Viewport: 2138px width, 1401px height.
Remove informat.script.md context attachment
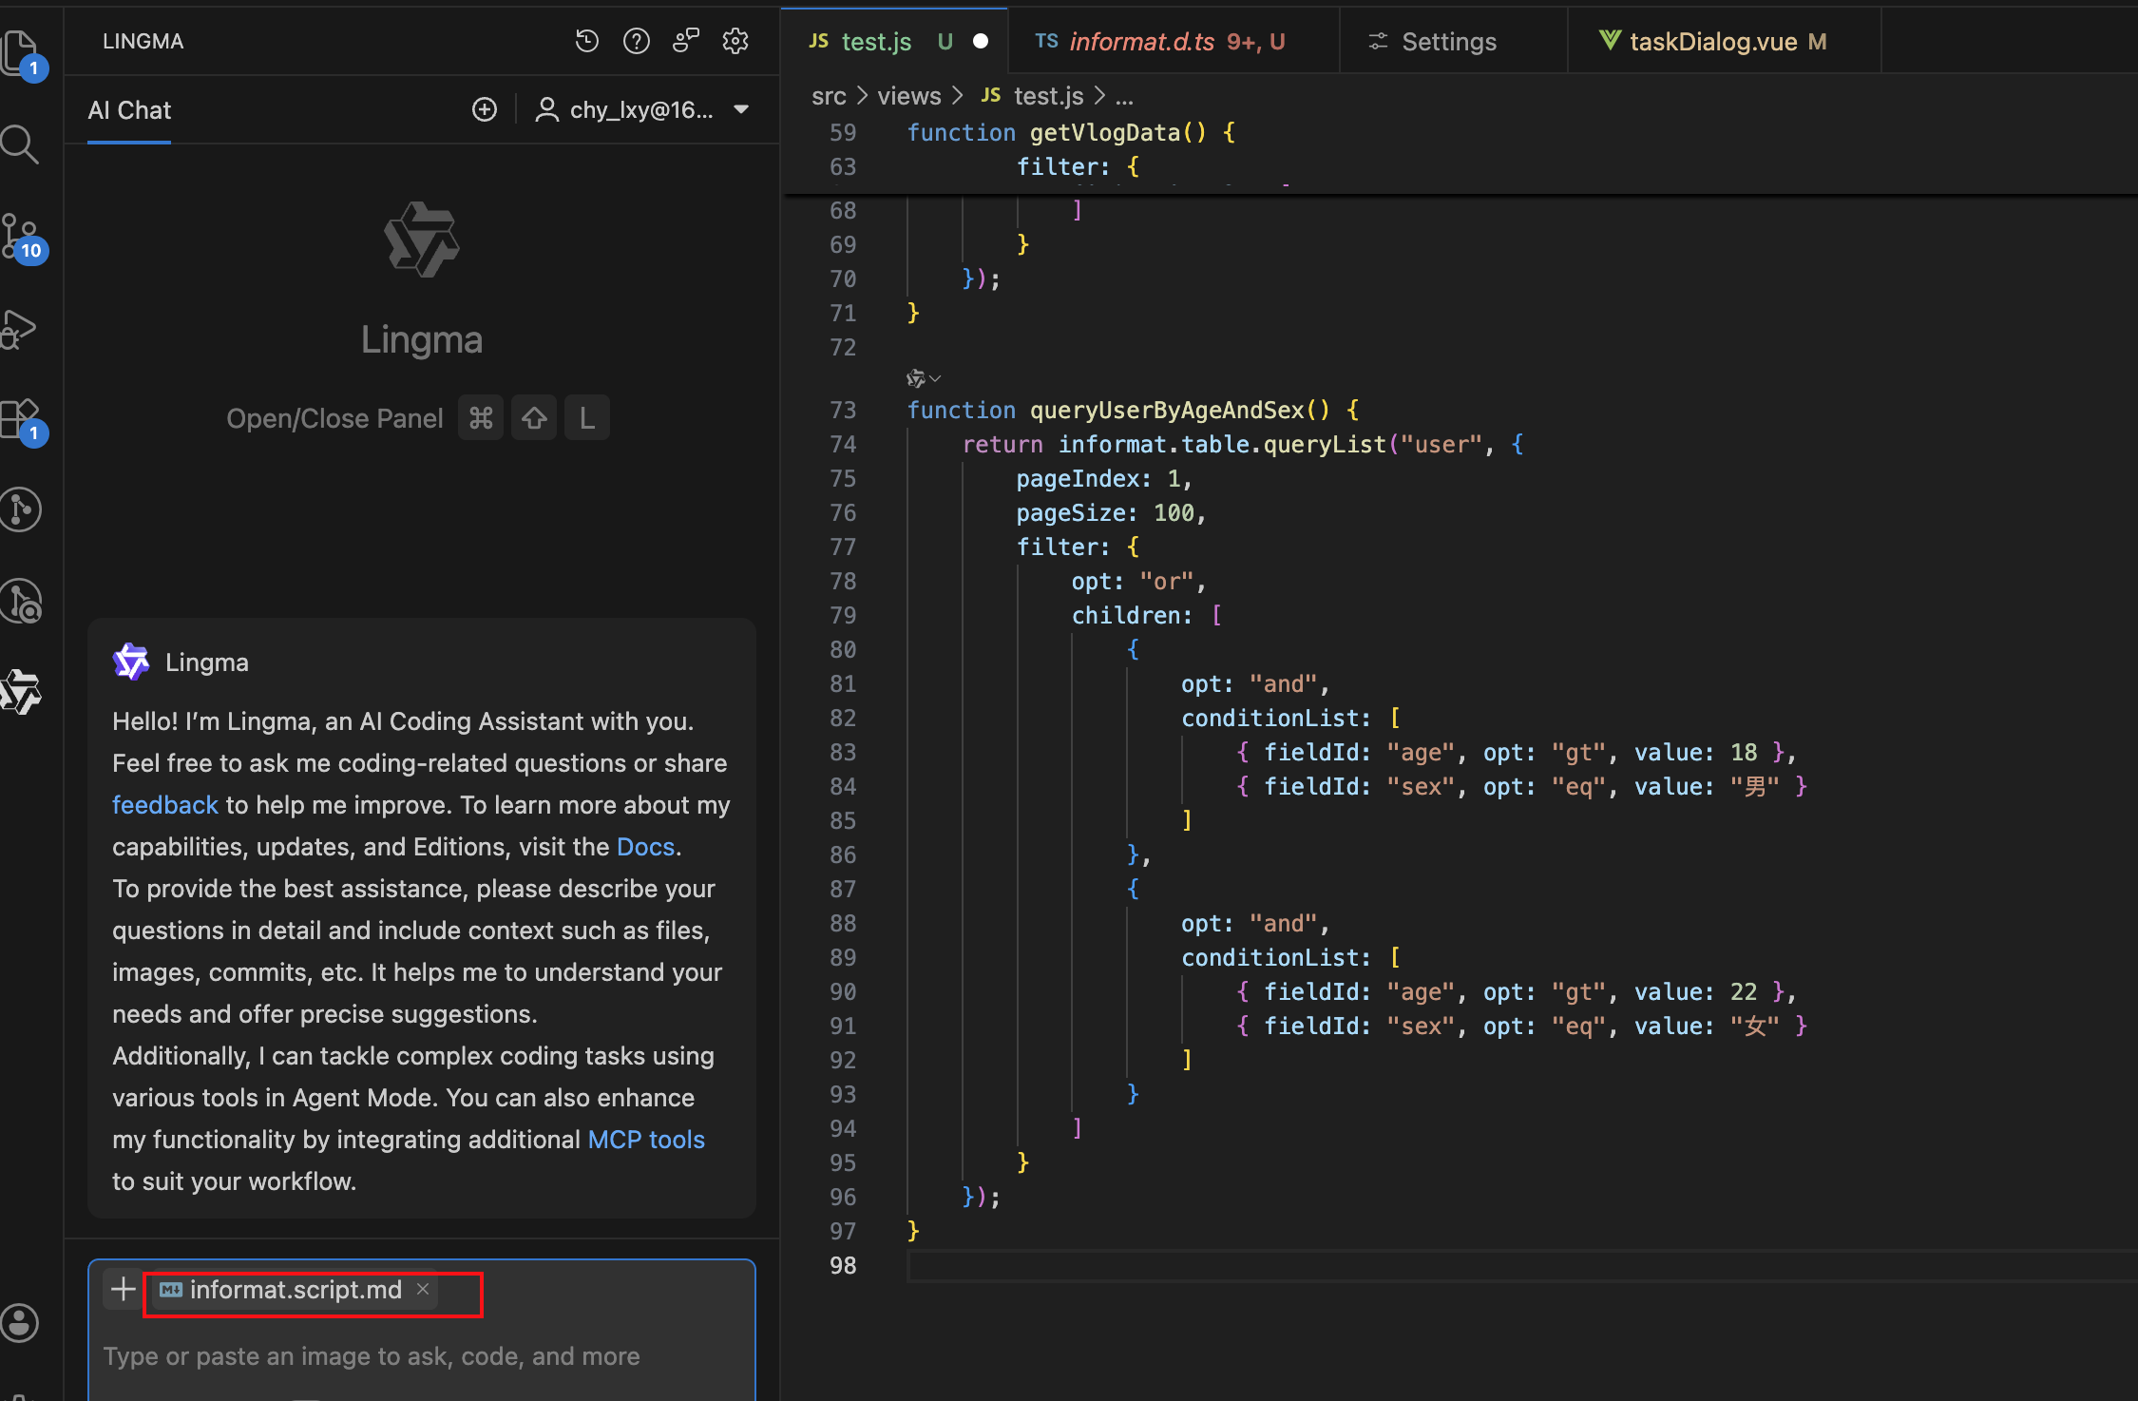pos(423,1289)
